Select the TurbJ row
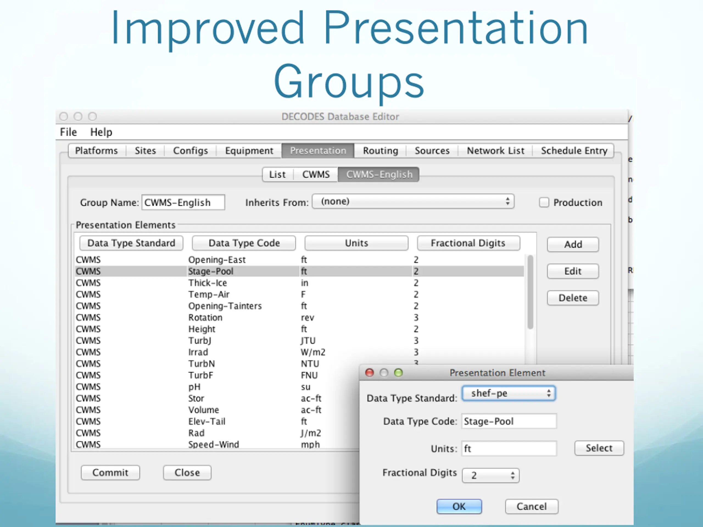The height and width of the screenshot is (527, 703). point(299,341)
